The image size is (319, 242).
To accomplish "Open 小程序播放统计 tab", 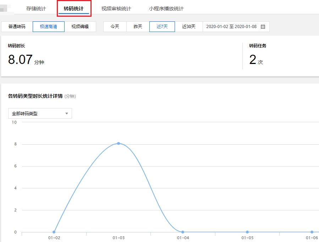I will tap(166, 9).
